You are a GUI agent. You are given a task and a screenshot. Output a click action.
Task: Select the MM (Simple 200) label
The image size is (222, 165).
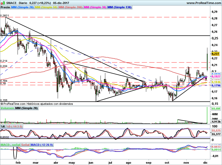coord(70,7)
